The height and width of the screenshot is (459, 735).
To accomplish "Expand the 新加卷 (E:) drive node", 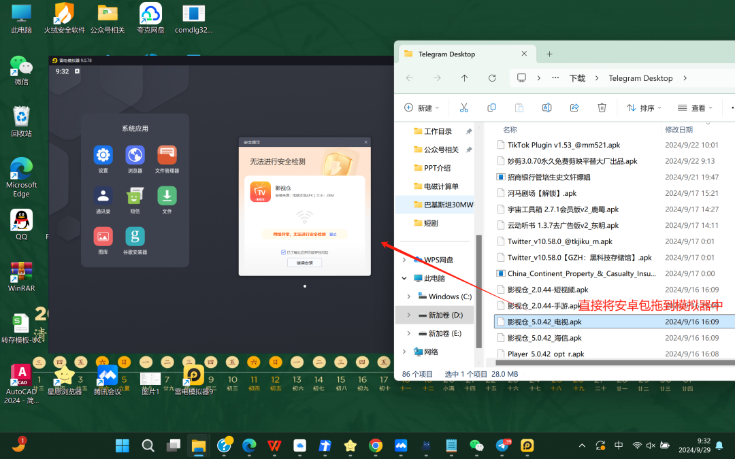I will (x=409, y=333).
